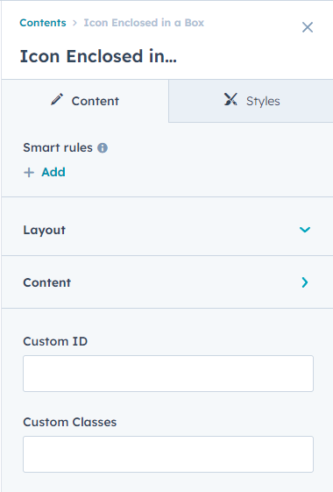Click the brush-and-pencil Styles icon
Screen dimensions: 333x492
click(x=230, y=99)
